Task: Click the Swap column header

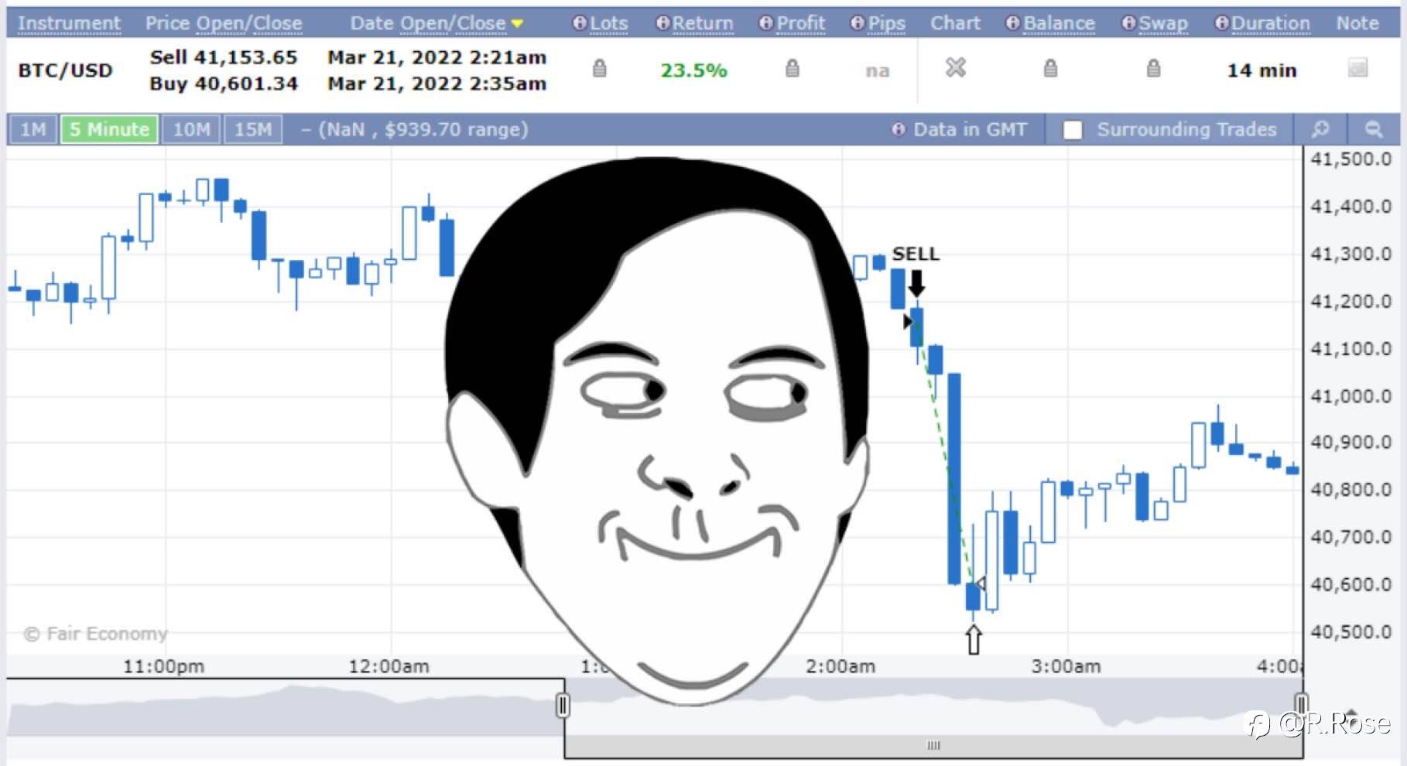Action: coord(1163,24)
